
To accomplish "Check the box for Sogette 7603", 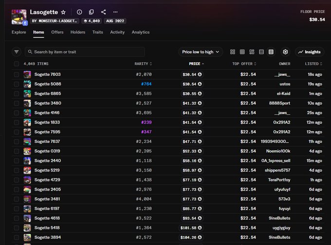I will pyautogui.click(x=17, y=74).
